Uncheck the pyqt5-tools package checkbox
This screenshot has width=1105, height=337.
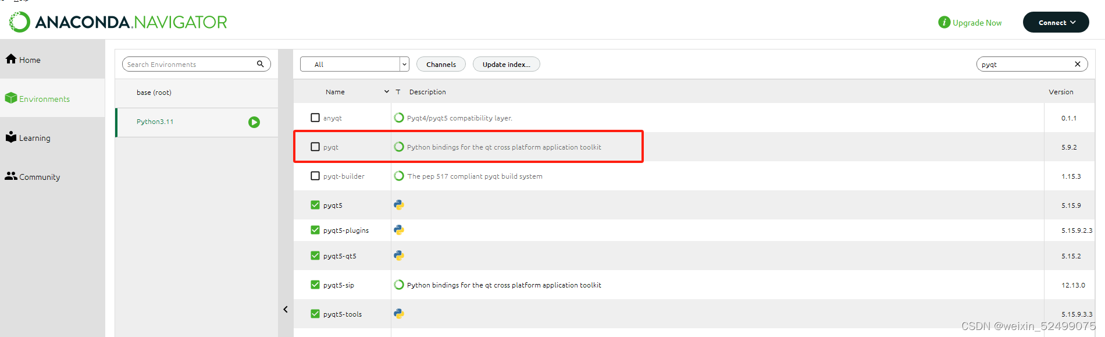click(315, 314)
